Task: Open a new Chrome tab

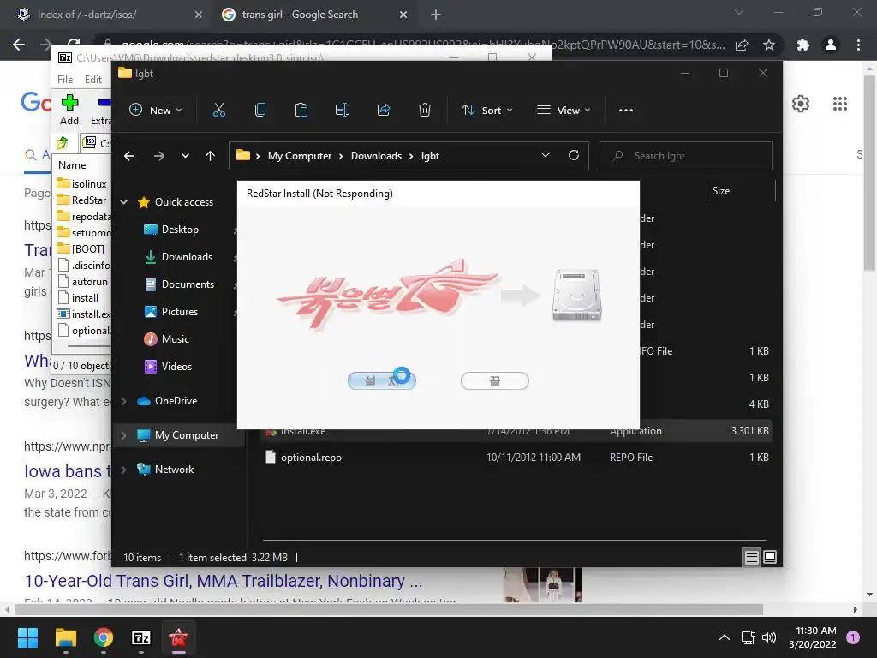Action: click(436, 15)
